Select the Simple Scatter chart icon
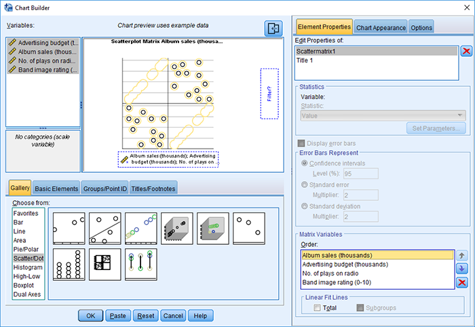Image resolution: width=475 pixels, height=327 pixels. [69, 228]
